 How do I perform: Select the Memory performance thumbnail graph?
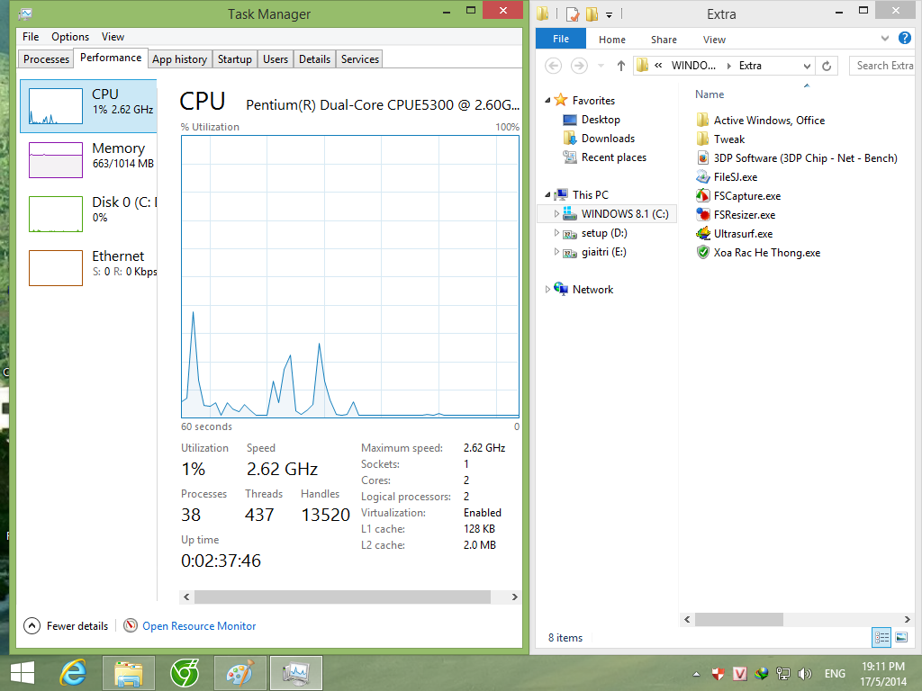[56, 160]
